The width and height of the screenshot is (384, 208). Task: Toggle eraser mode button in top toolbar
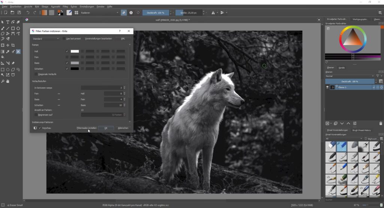coord(124,12)
